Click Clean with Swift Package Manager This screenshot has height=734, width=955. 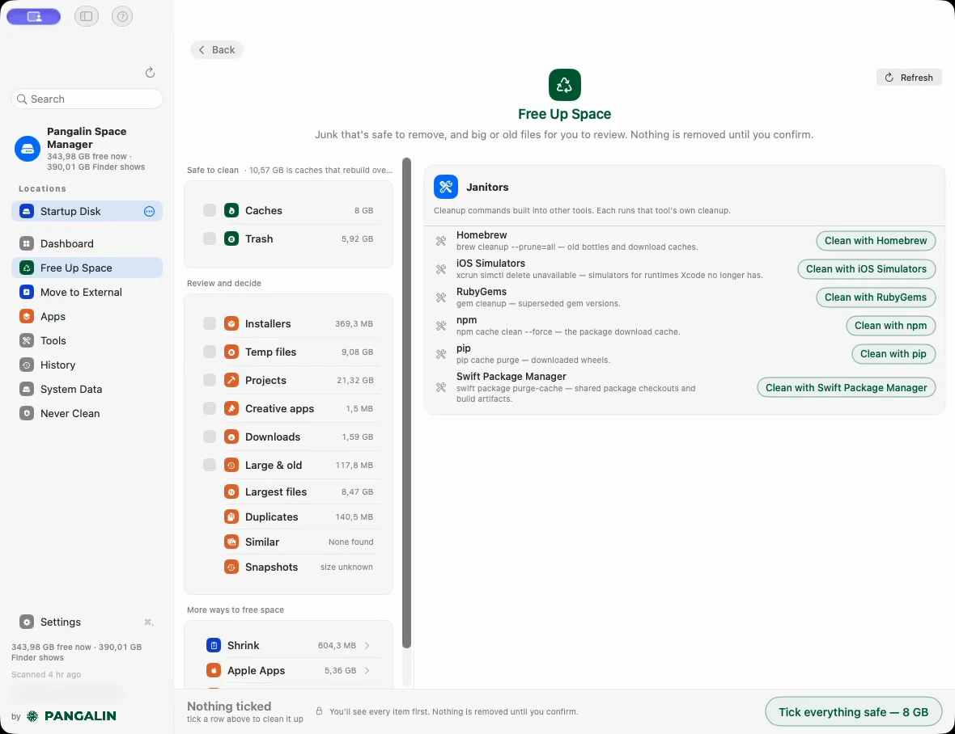(x=846, y=387)
